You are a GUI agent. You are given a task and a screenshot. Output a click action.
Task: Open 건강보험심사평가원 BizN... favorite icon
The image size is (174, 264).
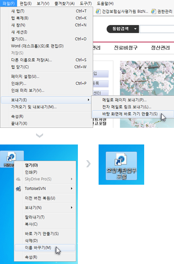coord(98,12)
